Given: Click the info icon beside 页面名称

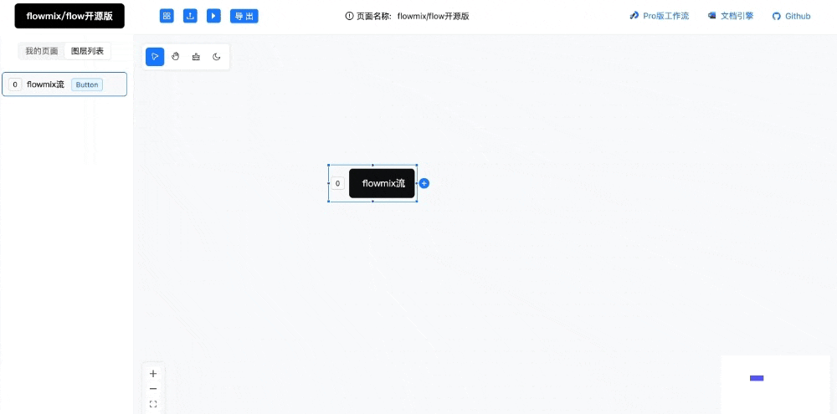Looking at the screenshot, I should click(x=350, y=16).
